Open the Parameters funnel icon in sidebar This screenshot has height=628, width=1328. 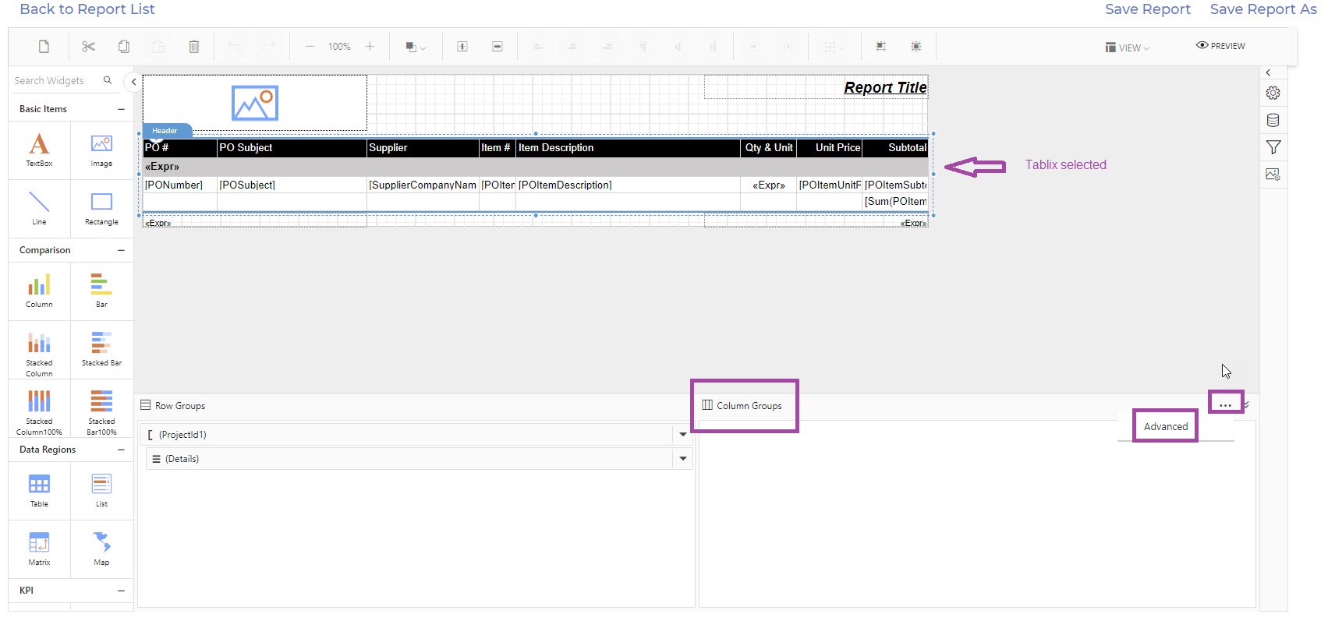(1273, 147)
